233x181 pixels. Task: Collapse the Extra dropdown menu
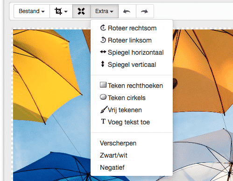[104, 11]
